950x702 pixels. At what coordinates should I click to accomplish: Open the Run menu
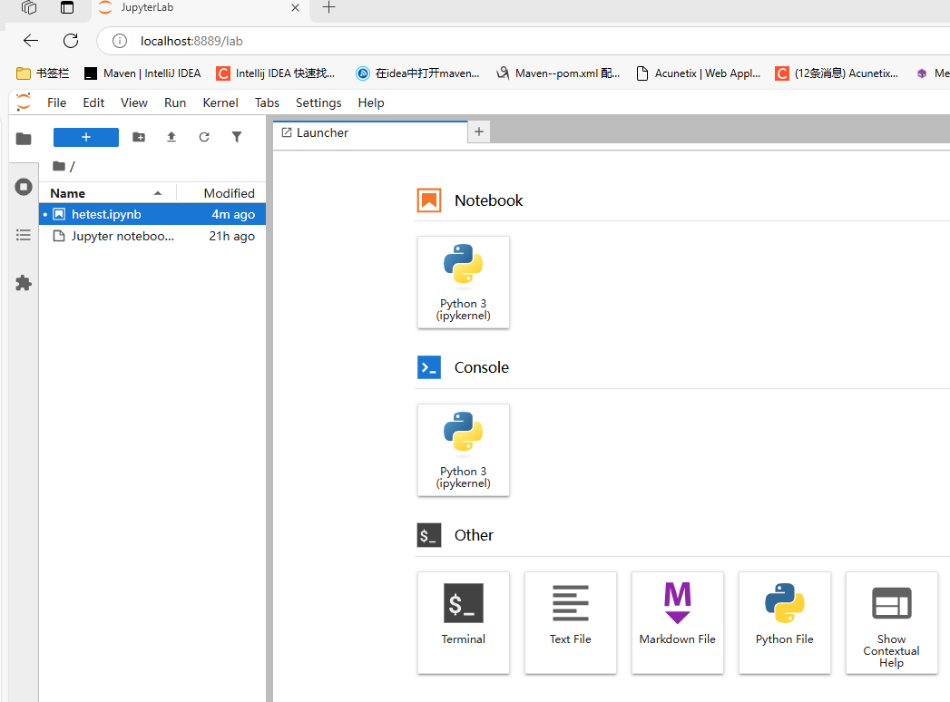point(175,102)
